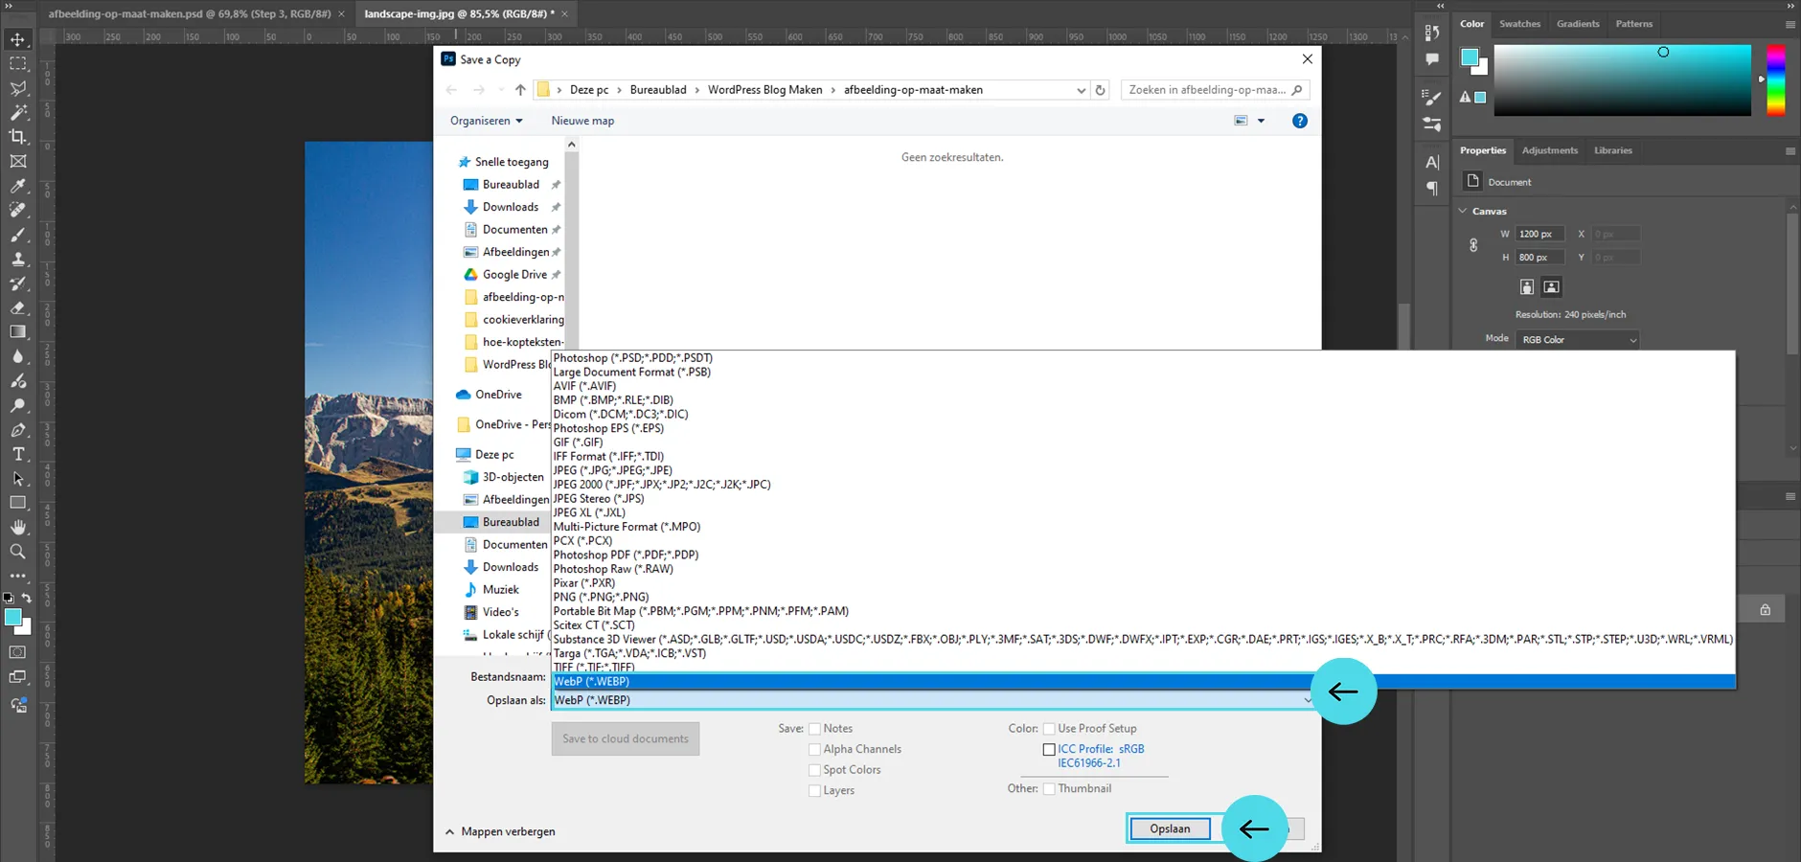Activate the Clone Stamp tool
Viewport: 1801px width, 862px height.
pos(18,259)
